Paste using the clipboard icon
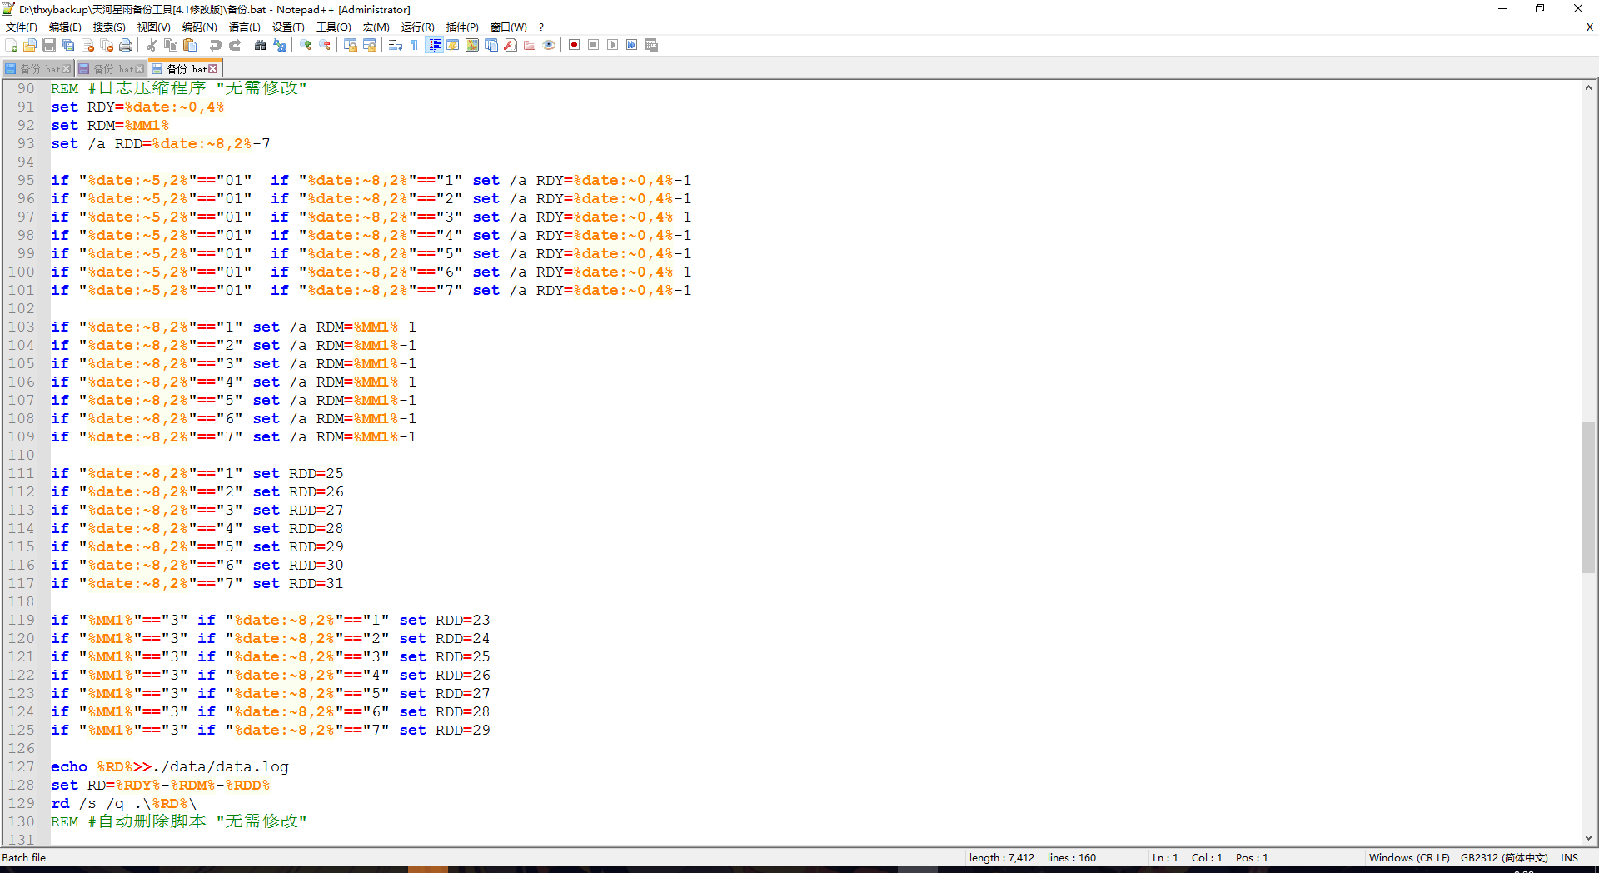The width and height of the screenshot is (1599, 873). point(190,45)
